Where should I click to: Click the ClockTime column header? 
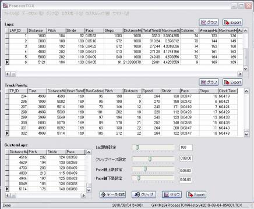pyautogui.click(x=228, y=91)
